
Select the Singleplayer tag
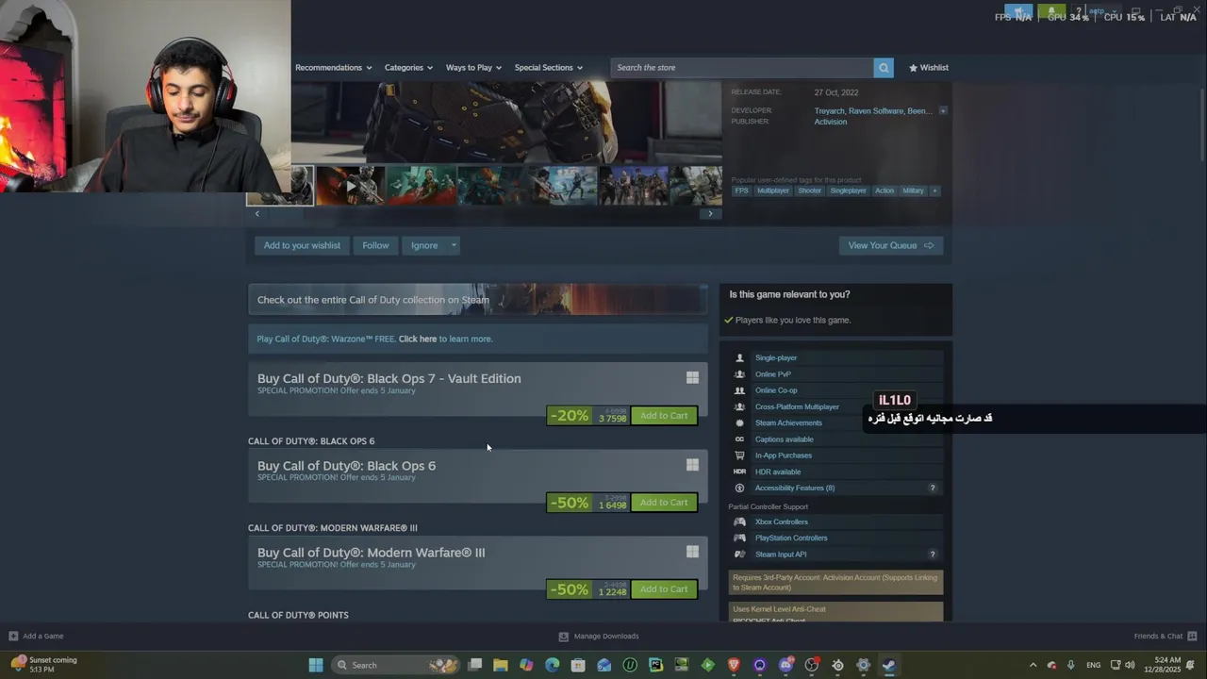848,190
